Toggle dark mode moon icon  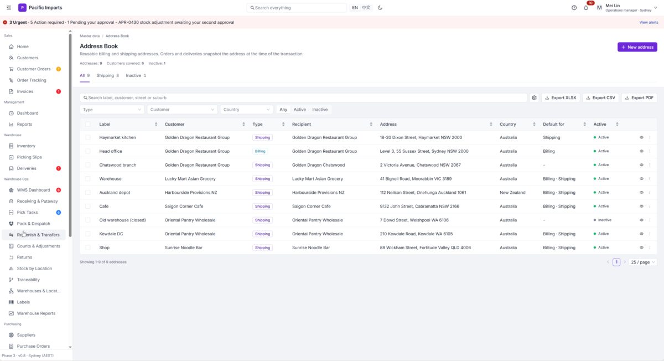click(380, 8)
